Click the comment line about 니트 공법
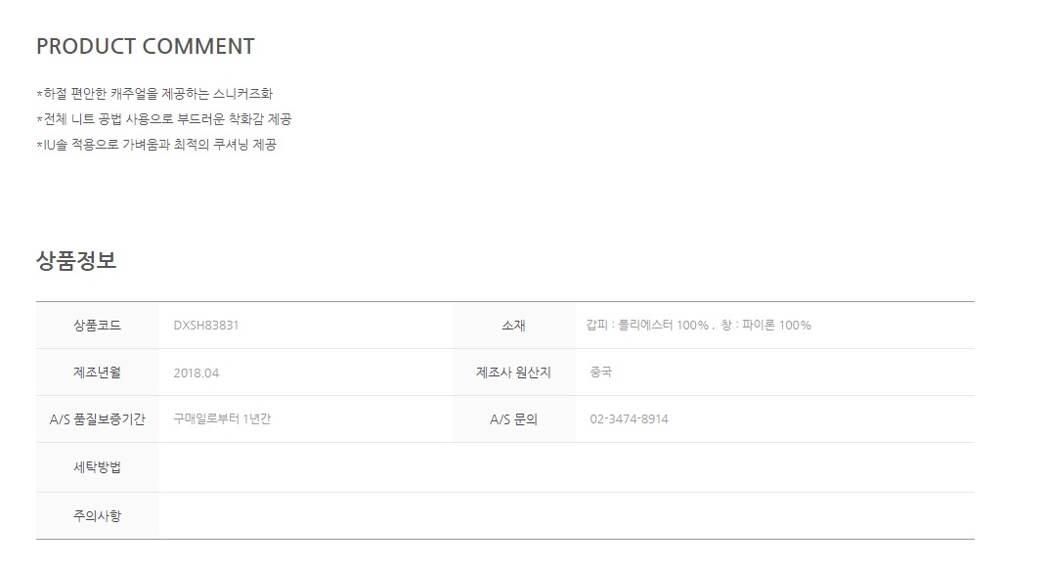The width and height of the screenshot is (1049, 570). point(165,119)
